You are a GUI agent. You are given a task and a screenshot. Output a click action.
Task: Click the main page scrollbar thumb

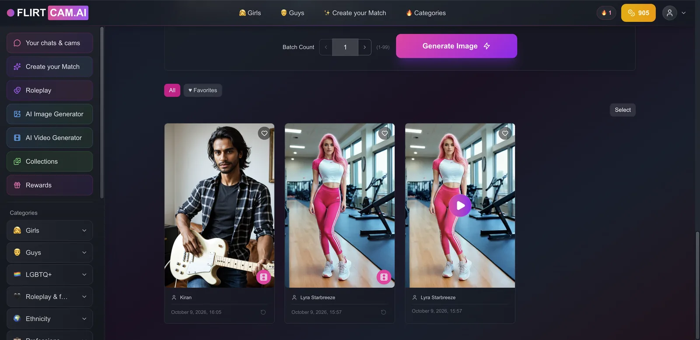[697, 285]
